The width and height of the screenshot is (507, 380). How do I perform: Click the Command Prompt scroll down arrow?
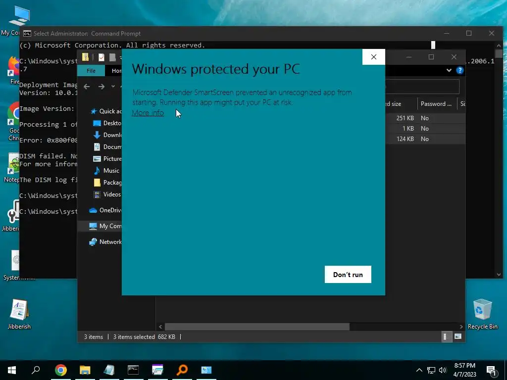(x=499, y=274)
